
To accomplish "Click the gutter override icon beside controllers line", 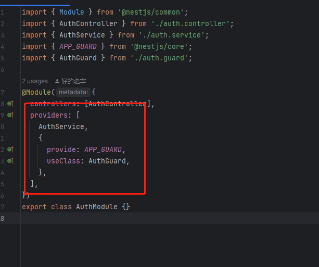I will tap(10, 104).
